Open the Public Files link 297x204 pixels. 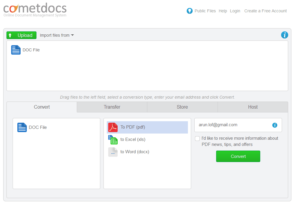205,11
